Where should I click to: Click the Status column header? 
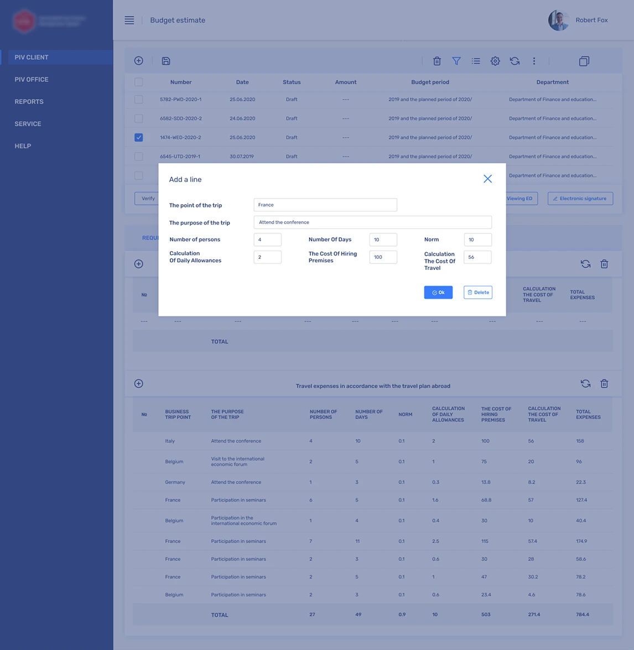pyautogui.click(x=292, y=82)
